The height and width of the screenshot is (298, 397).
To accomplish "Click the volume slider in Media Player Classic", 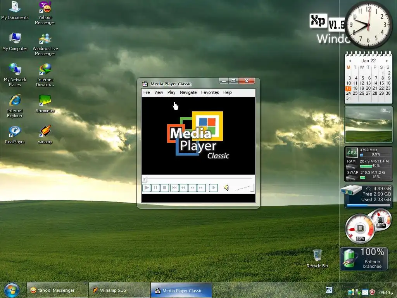I will (244, 188).
